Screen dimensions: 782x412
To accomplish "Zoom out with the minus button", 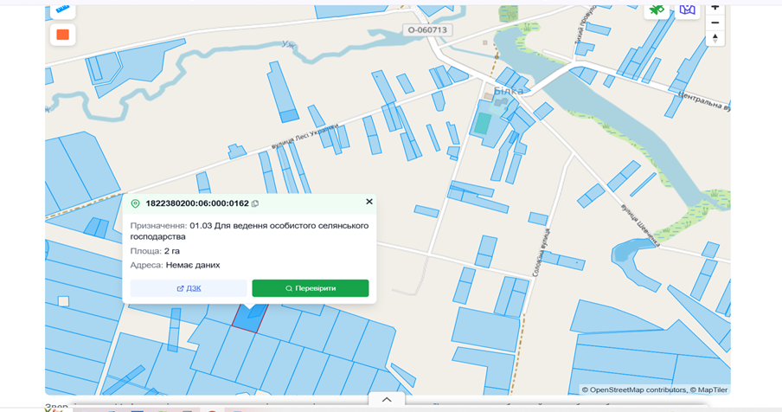I will tap(715, 23).
